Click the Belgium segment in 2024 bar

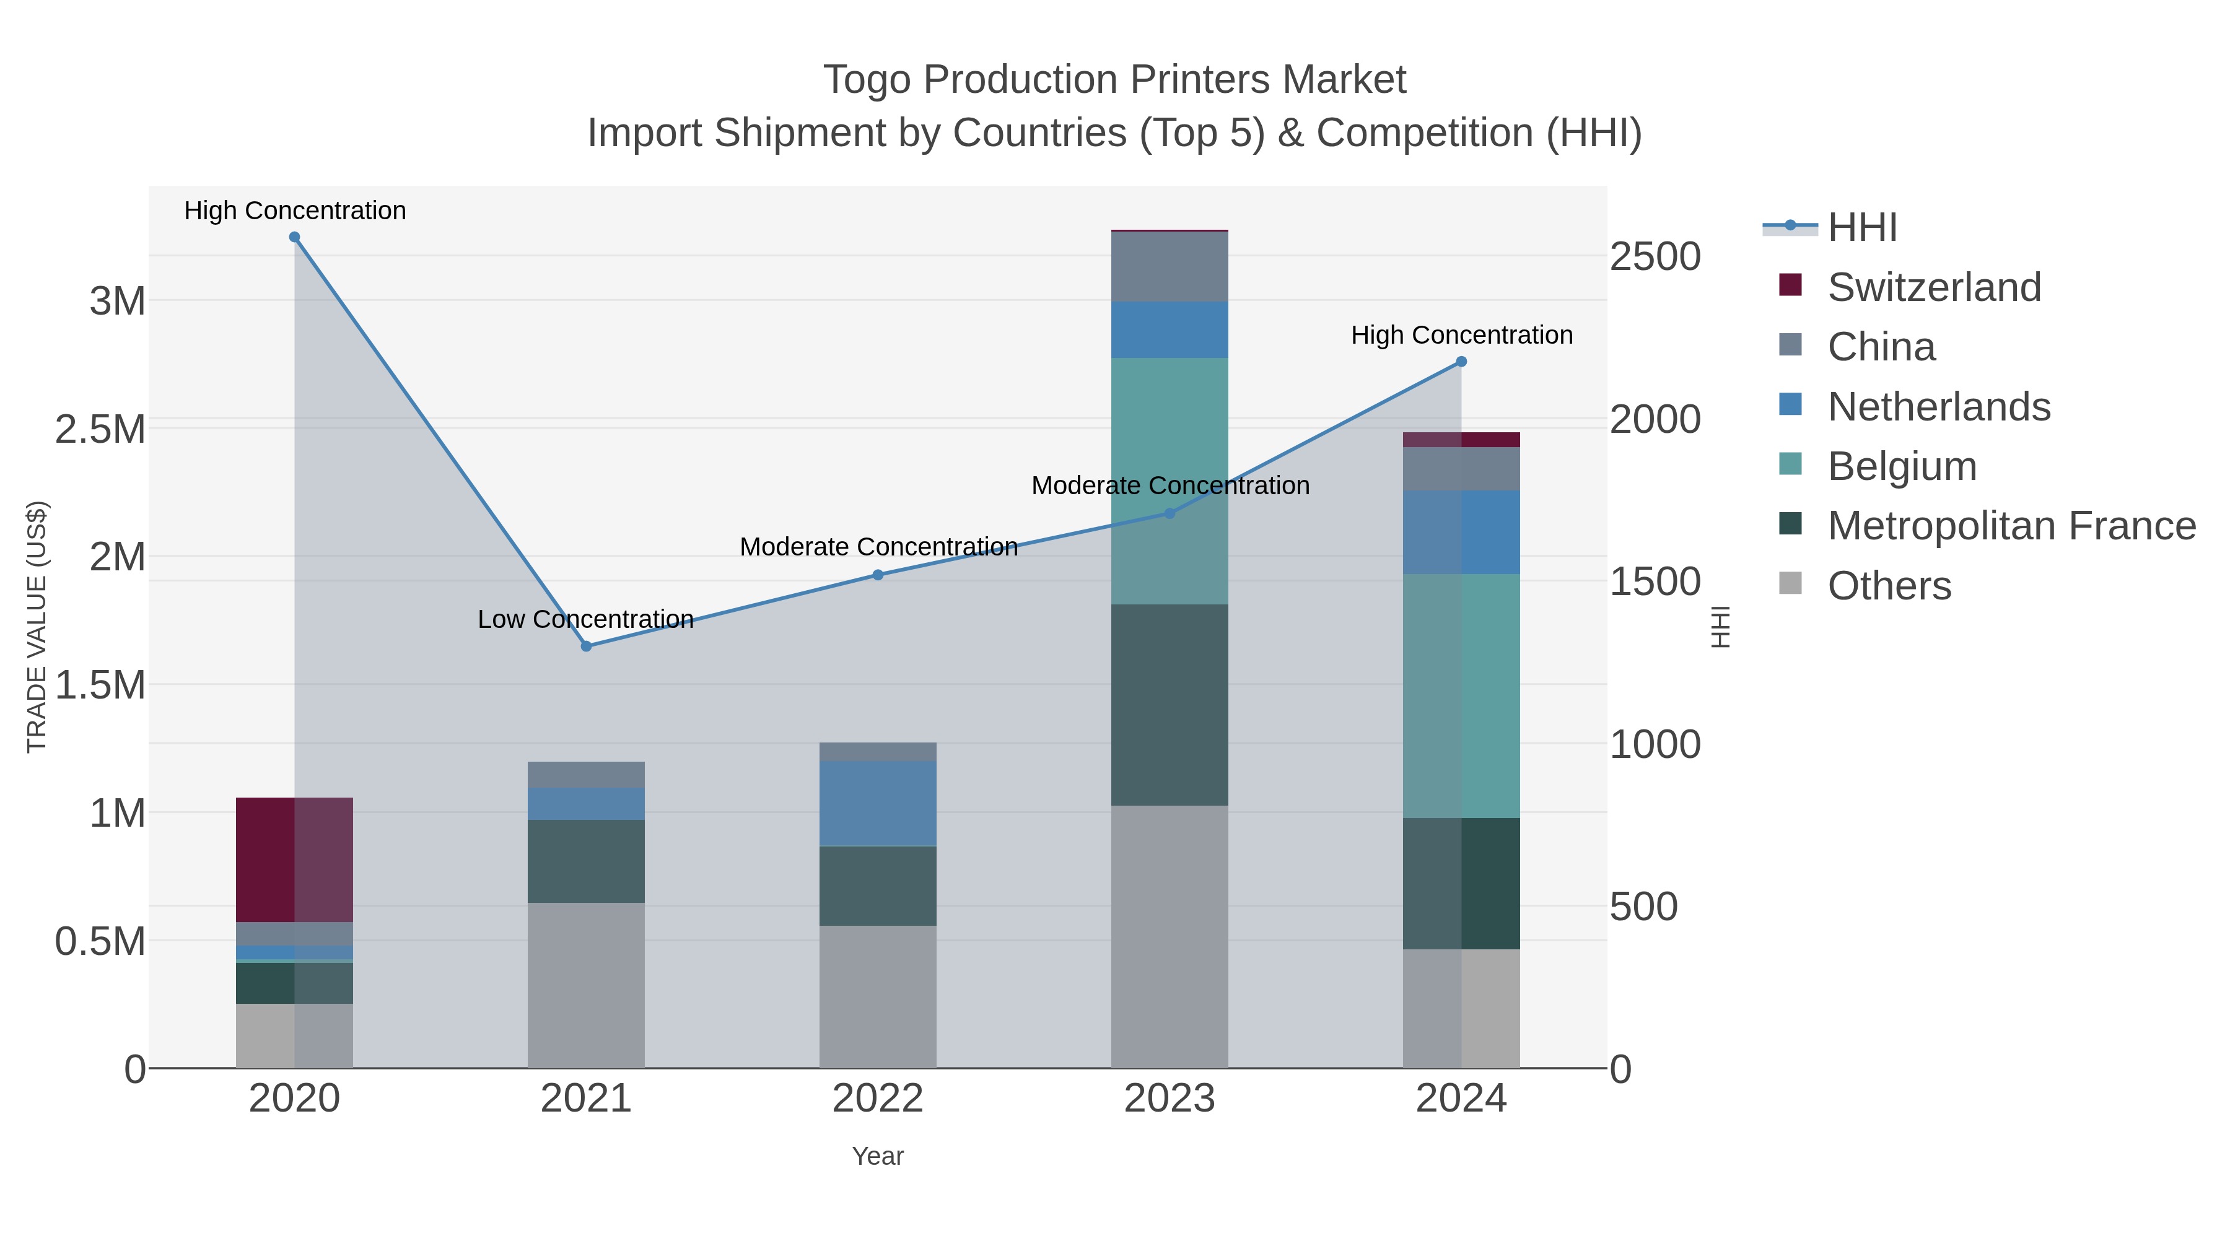(x=1461, y=697)
